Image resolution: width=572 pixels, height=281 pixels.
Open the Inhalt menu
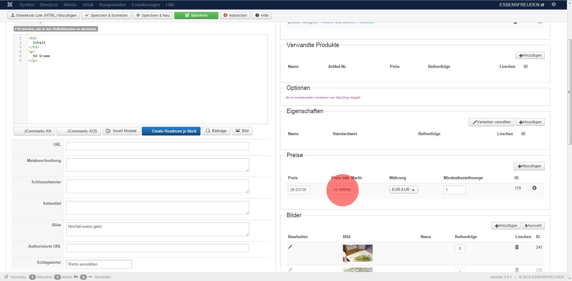[88, 5]
